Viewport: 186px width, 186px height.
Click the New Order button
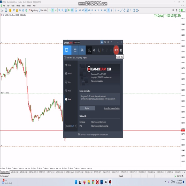[x=43, y=10]
